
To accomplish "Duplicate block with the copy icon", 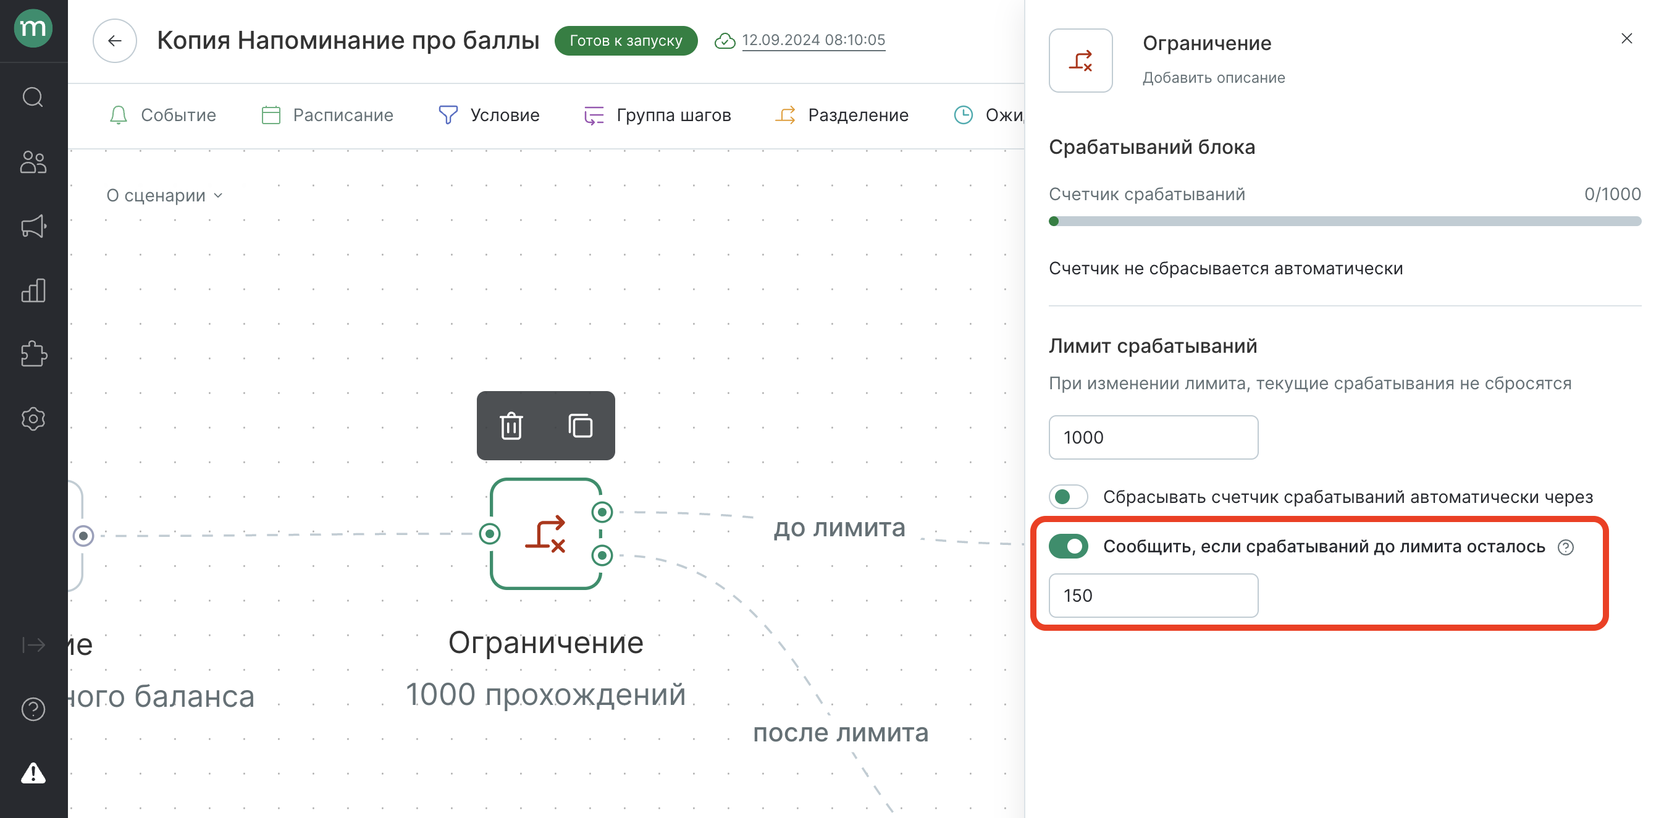I will pyautogui.click(x=580, y=426).
